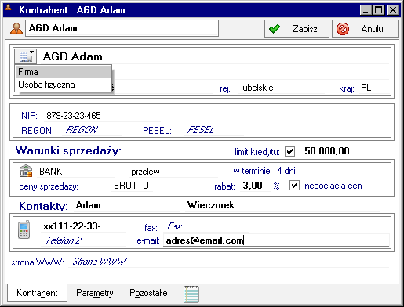Edit the country code PL field
Image resolution: width=404 pixels, height=307 pixels.
(373, 88)
